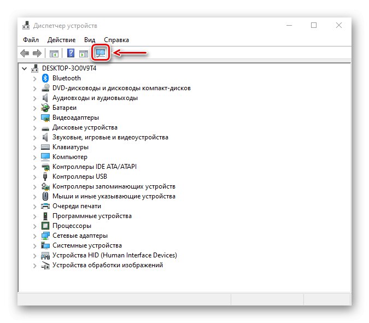
Task: Click the Клавиатуры keyboard icon
Action: (x=45, y=147)
